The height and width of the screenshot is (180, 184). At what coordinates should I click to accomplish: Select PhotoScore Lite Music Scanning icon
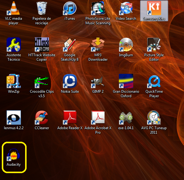(98, 8)
